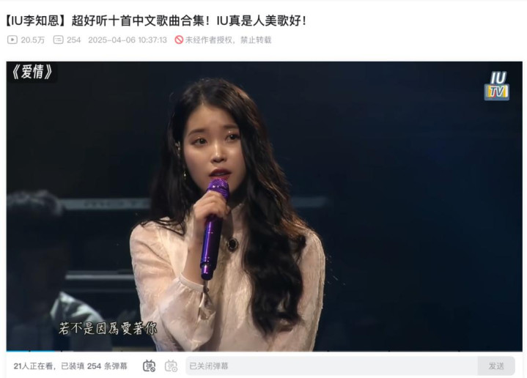527x378 pixels.
Task: Click the red no-repost prohibition icon
Action: click(179, 40)
